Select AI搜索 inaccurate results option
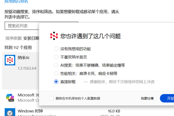The image size is (174, 116). [x=56, y=65]
